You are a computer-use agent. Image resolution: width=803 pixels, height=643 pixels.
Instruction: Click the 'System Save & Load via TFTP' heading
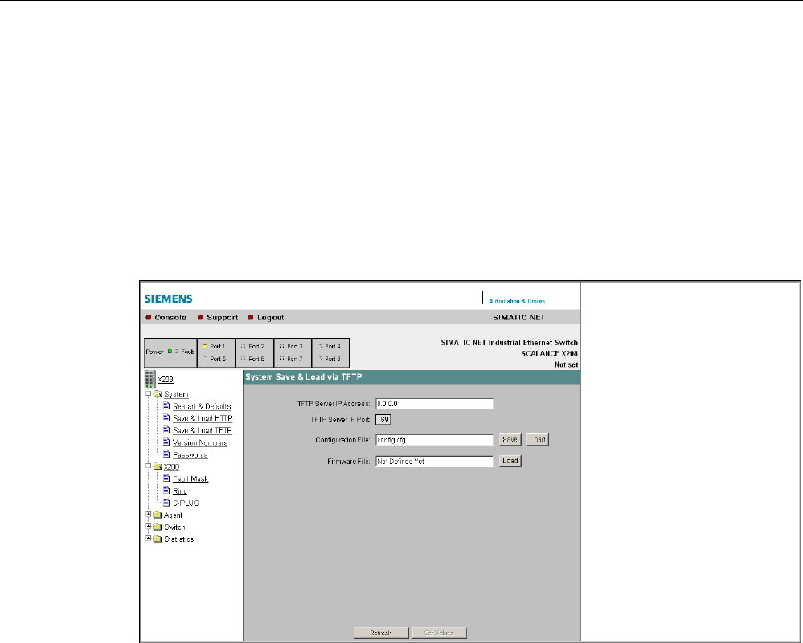pyautogui.click(x=304, y=377)
